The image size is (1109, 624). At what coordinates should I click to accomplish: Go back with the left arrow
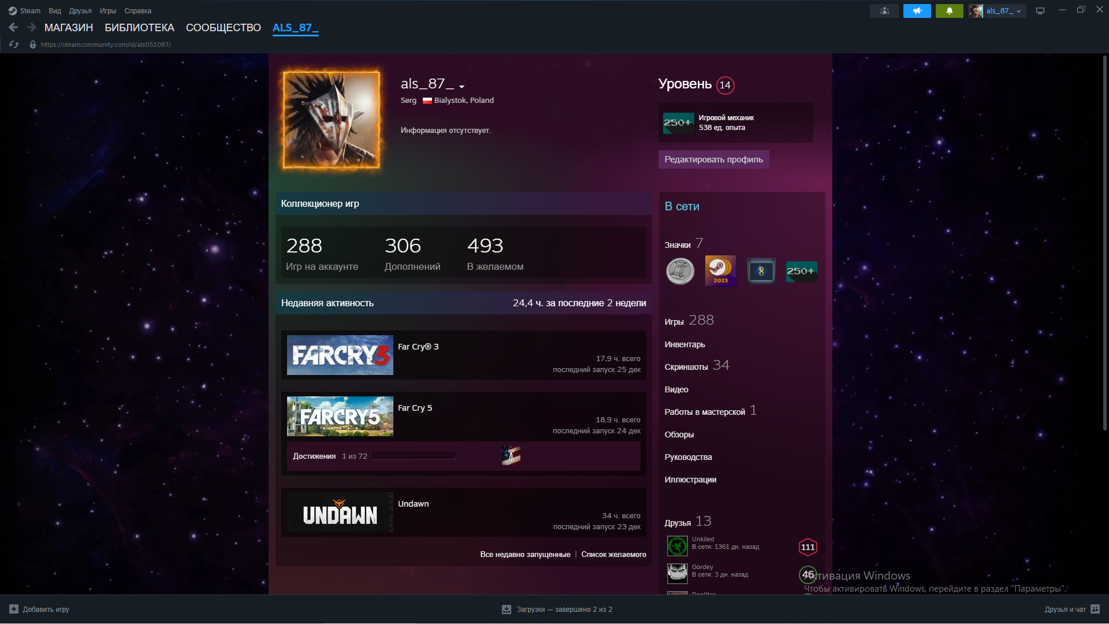pyautogui.click(x=13, y=27)
